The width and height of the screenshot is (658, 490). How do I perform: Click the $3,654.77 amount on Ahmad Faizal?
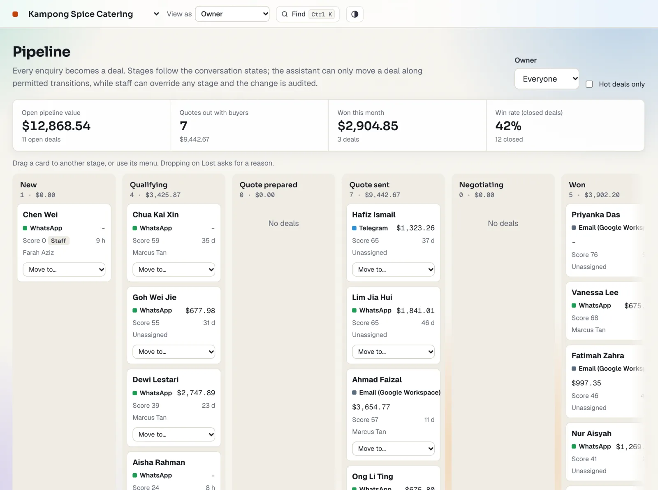371,407
